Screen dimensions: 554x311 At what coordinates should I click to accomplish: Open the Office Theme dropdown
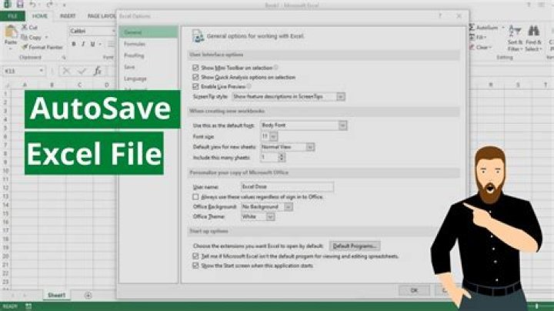pyautogui.click(x=270, y=217)
